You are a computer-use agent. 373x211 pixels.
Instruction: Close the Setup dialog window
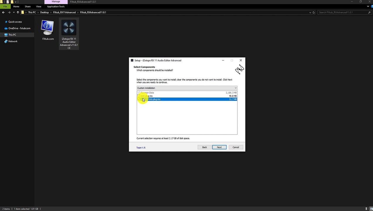tap(241, 60)
